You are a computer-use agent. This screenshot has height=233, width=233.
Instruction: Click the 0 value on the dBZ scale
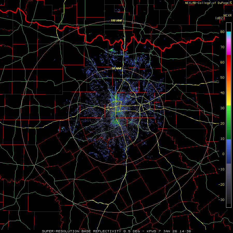(223, 154)
